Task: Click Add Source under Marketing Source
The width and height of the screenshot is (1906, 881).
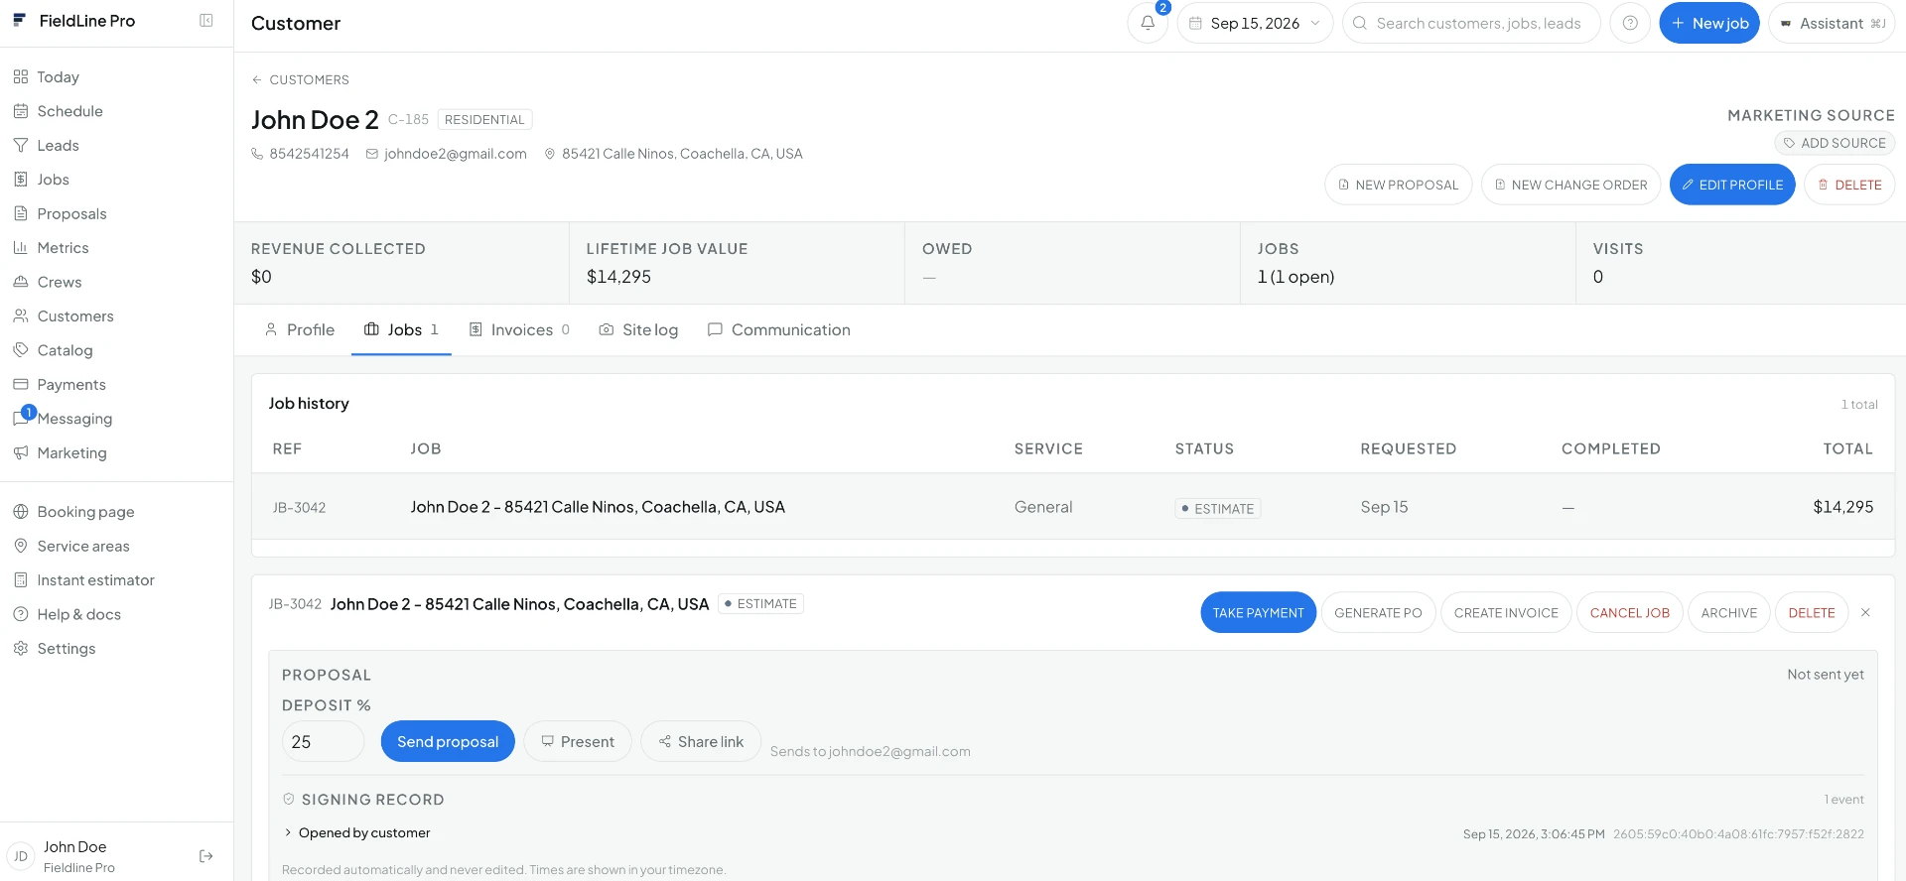Action: pyautogui.click(x=1835, y=144)
